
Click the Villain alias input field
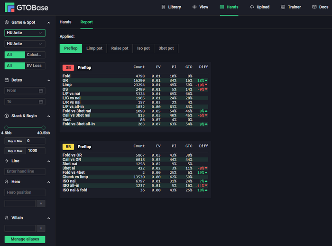[x=20, y=228]
